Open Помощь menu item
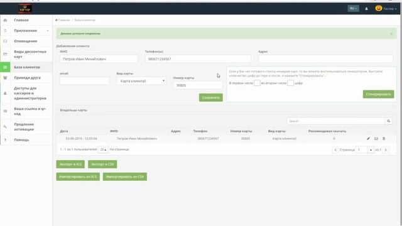This screenshot has height=226, width=402. tap(21, 140)
